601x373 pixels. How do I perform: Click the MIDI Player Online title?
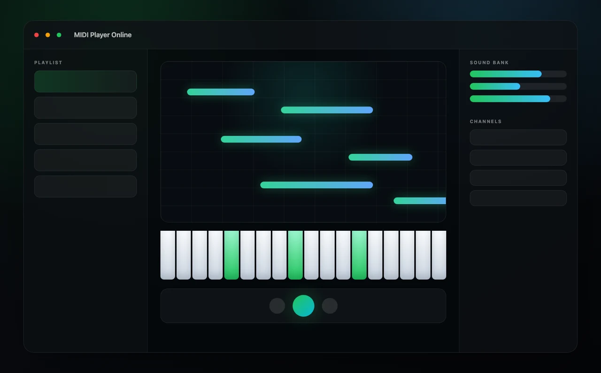point(103,35)
